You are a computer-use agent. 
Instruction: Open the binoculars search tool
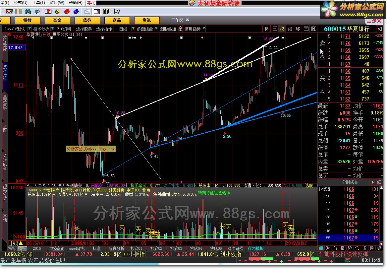tap(28, 11)
